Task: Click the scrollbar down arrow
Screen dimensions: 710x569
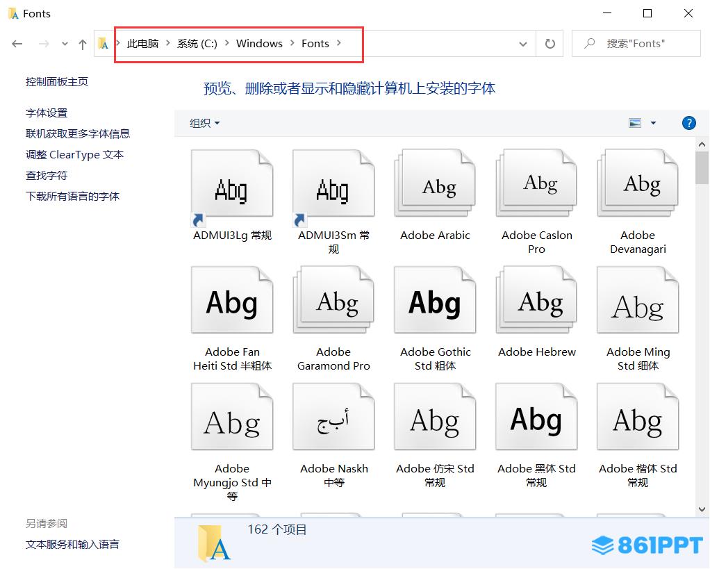Action: click(x=702, y=509)
